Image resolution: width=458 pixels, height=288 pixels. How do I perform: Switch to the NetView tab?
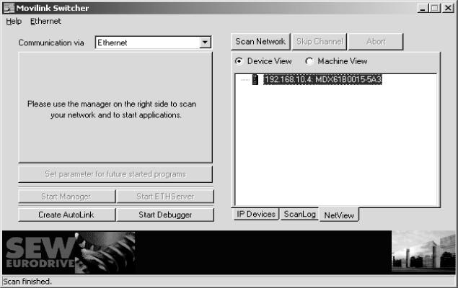click(x=339, y=215)
